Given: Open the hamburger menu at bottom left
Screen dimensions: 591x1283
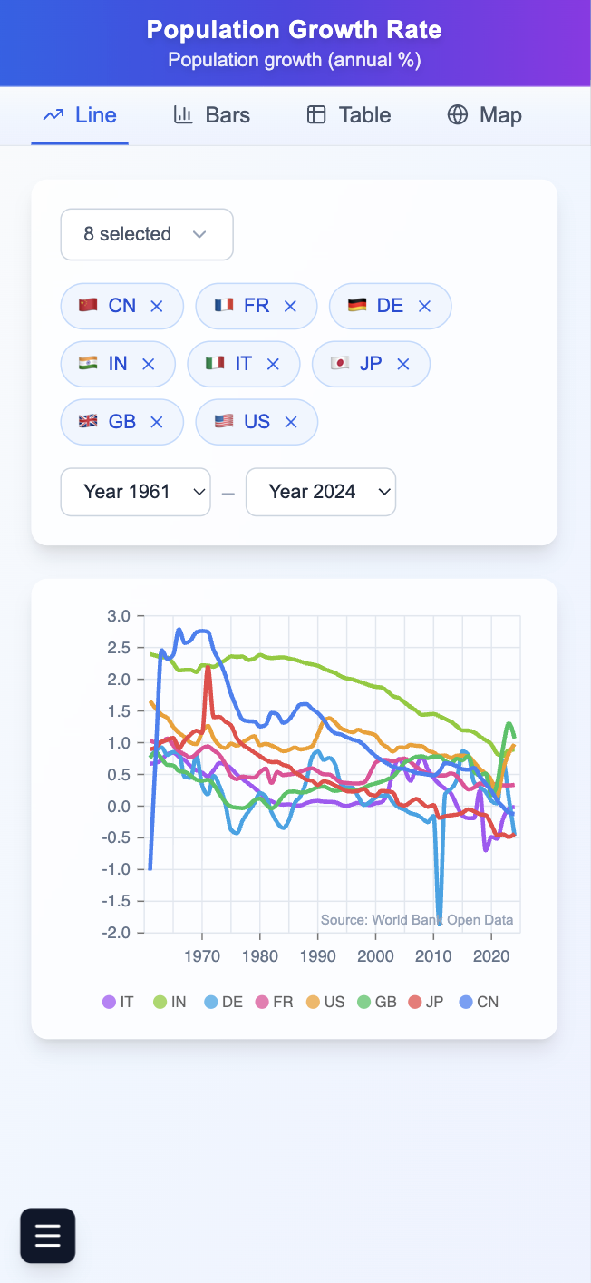Looking at the screenshot, I should [47, 1235].
